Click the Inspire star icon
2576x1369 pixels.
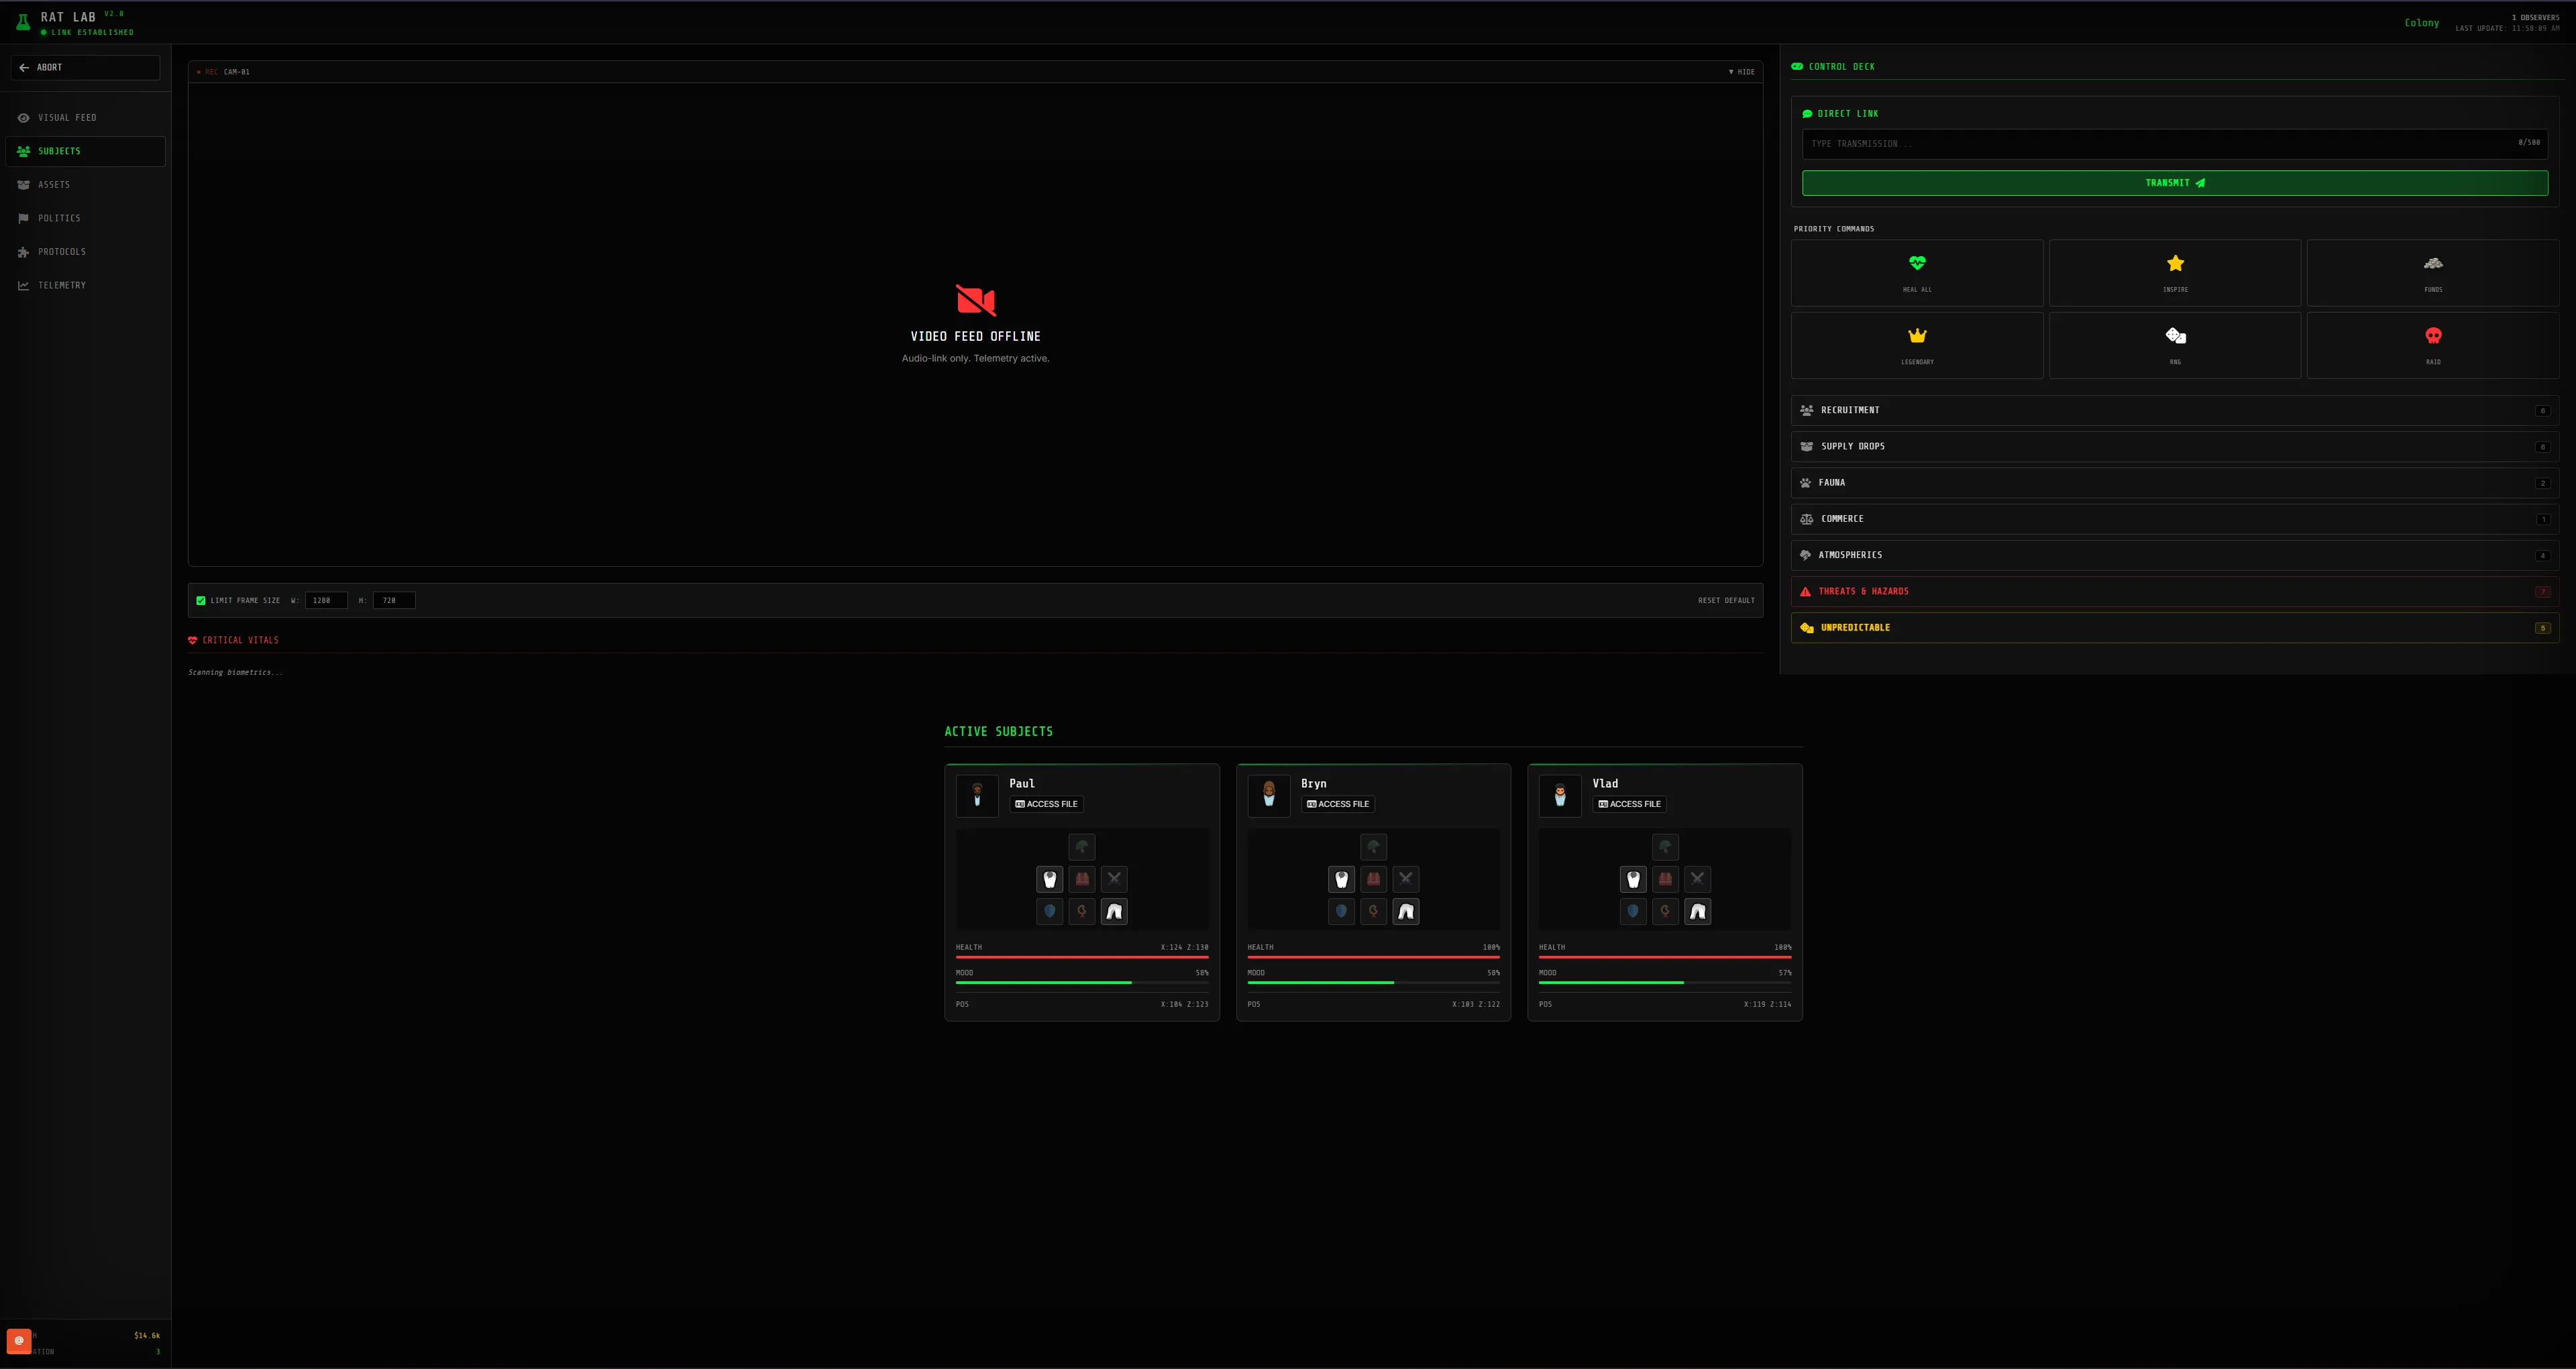tap(2174, 263)
